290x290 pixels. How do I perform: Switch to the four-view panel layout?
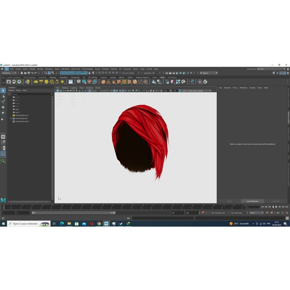3,142
